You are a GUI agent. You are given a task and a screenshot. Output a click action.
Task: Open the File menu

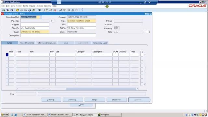tap(3, 6)
